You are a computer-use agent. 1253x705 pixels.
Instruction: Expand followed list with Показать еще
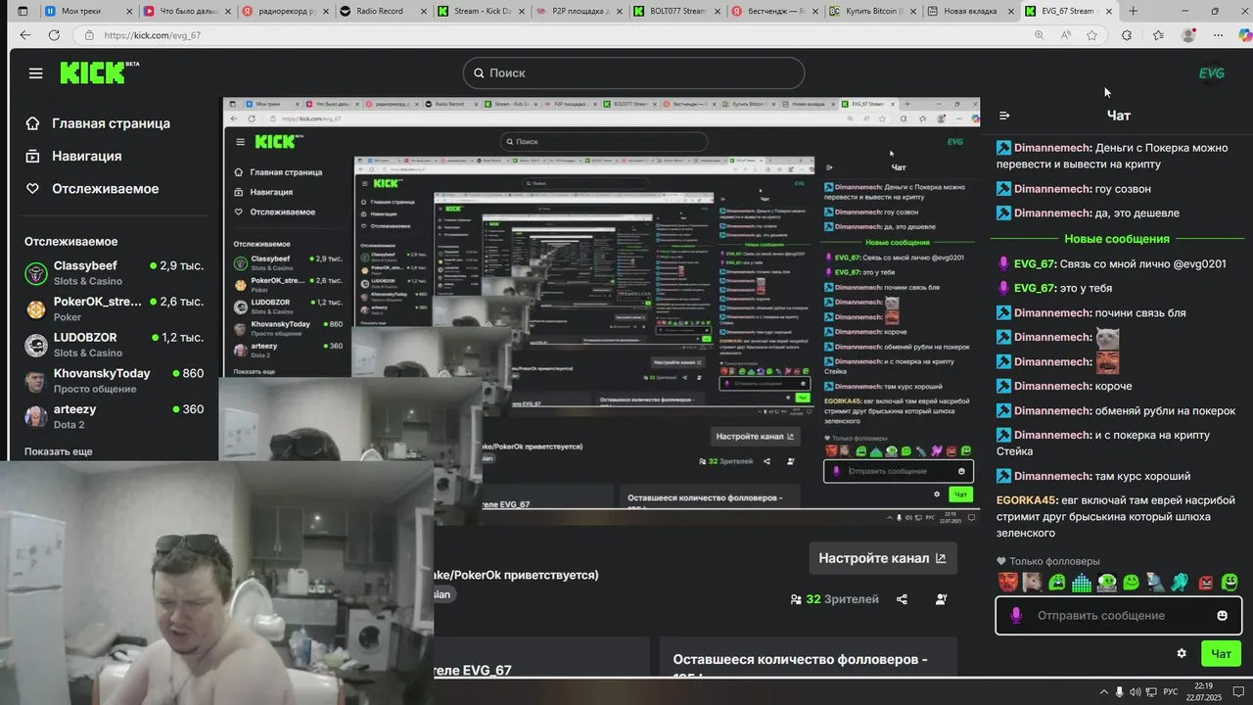(59, 451)
